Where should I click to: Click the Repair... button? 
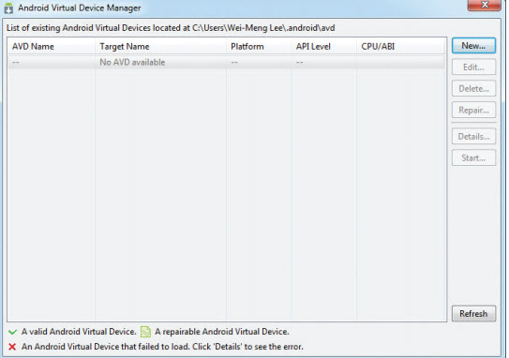tap(473, 110)
